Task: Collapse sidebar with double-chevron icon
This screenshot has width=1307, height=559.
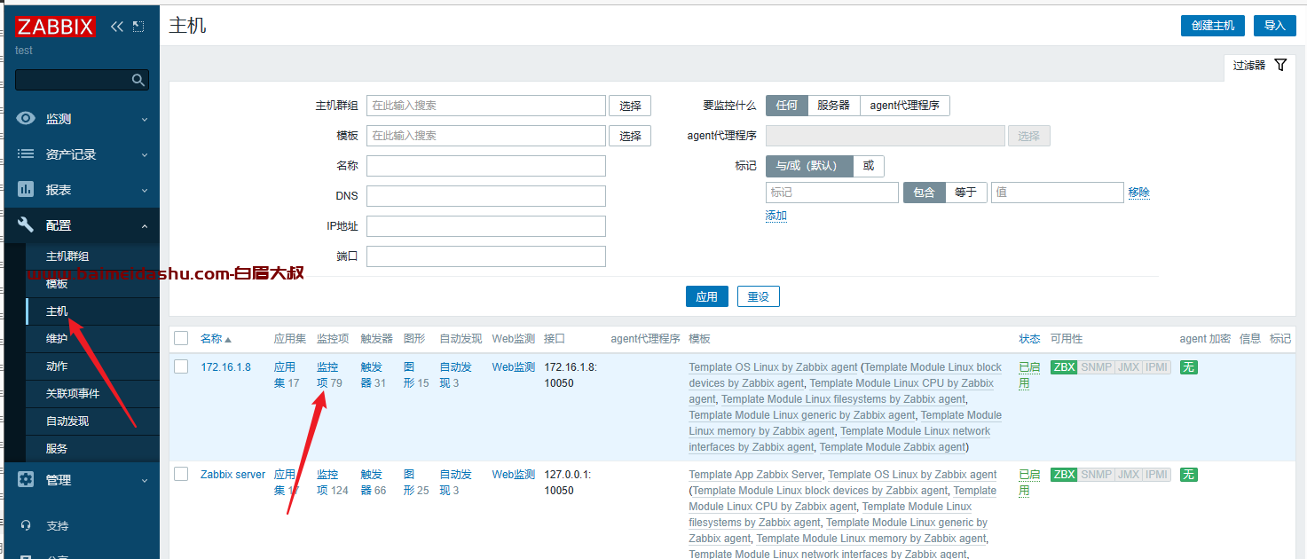Action: (x=117, y=27)
